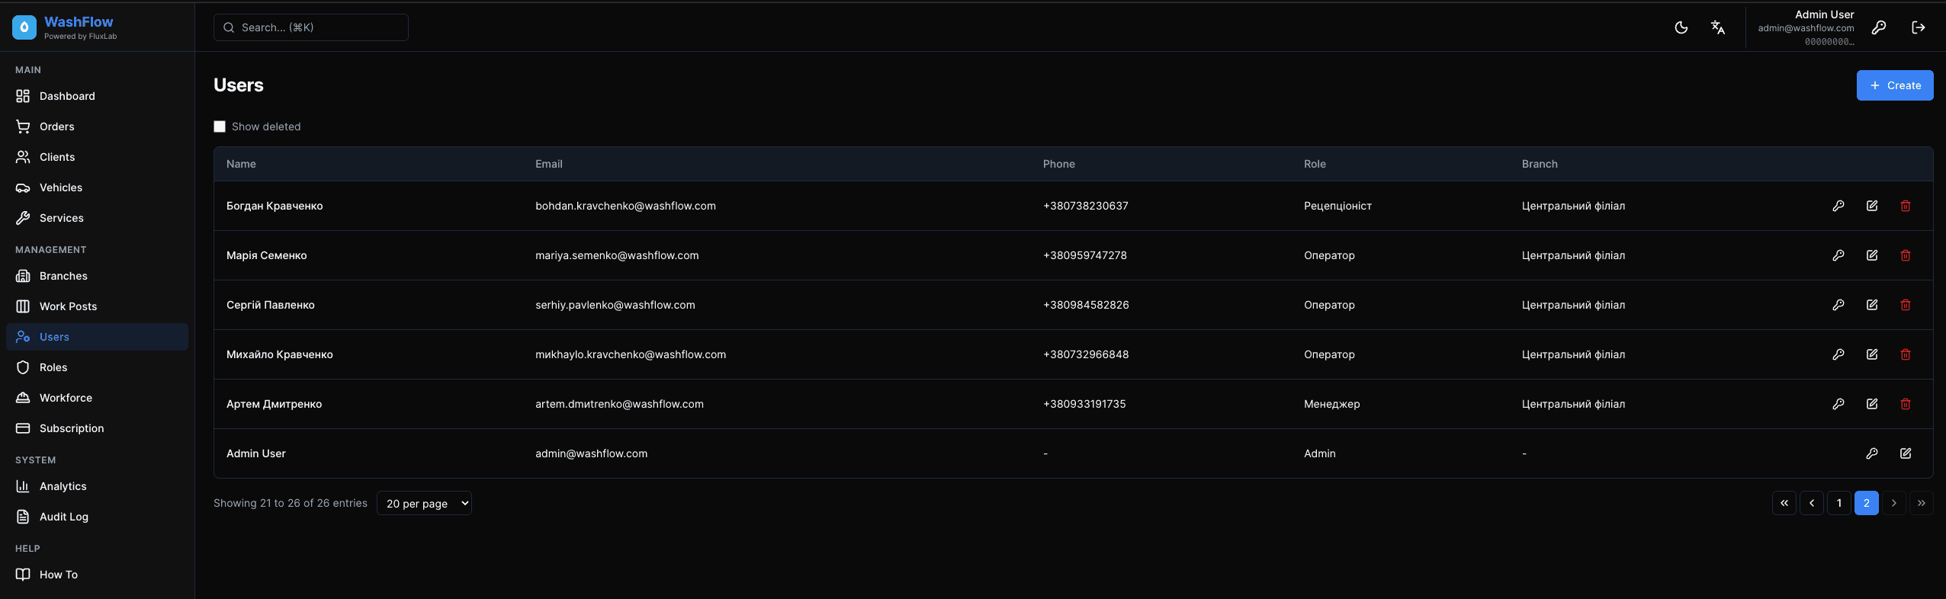The height and width of the screenshot is (599, 1946).
Task: Click the Create user button
Action: (1894, 85)
